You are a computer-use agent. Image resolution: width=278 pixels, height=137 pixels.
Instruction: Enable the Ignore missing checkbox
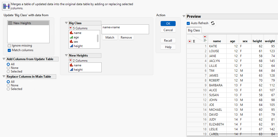(x=9, y=45)
